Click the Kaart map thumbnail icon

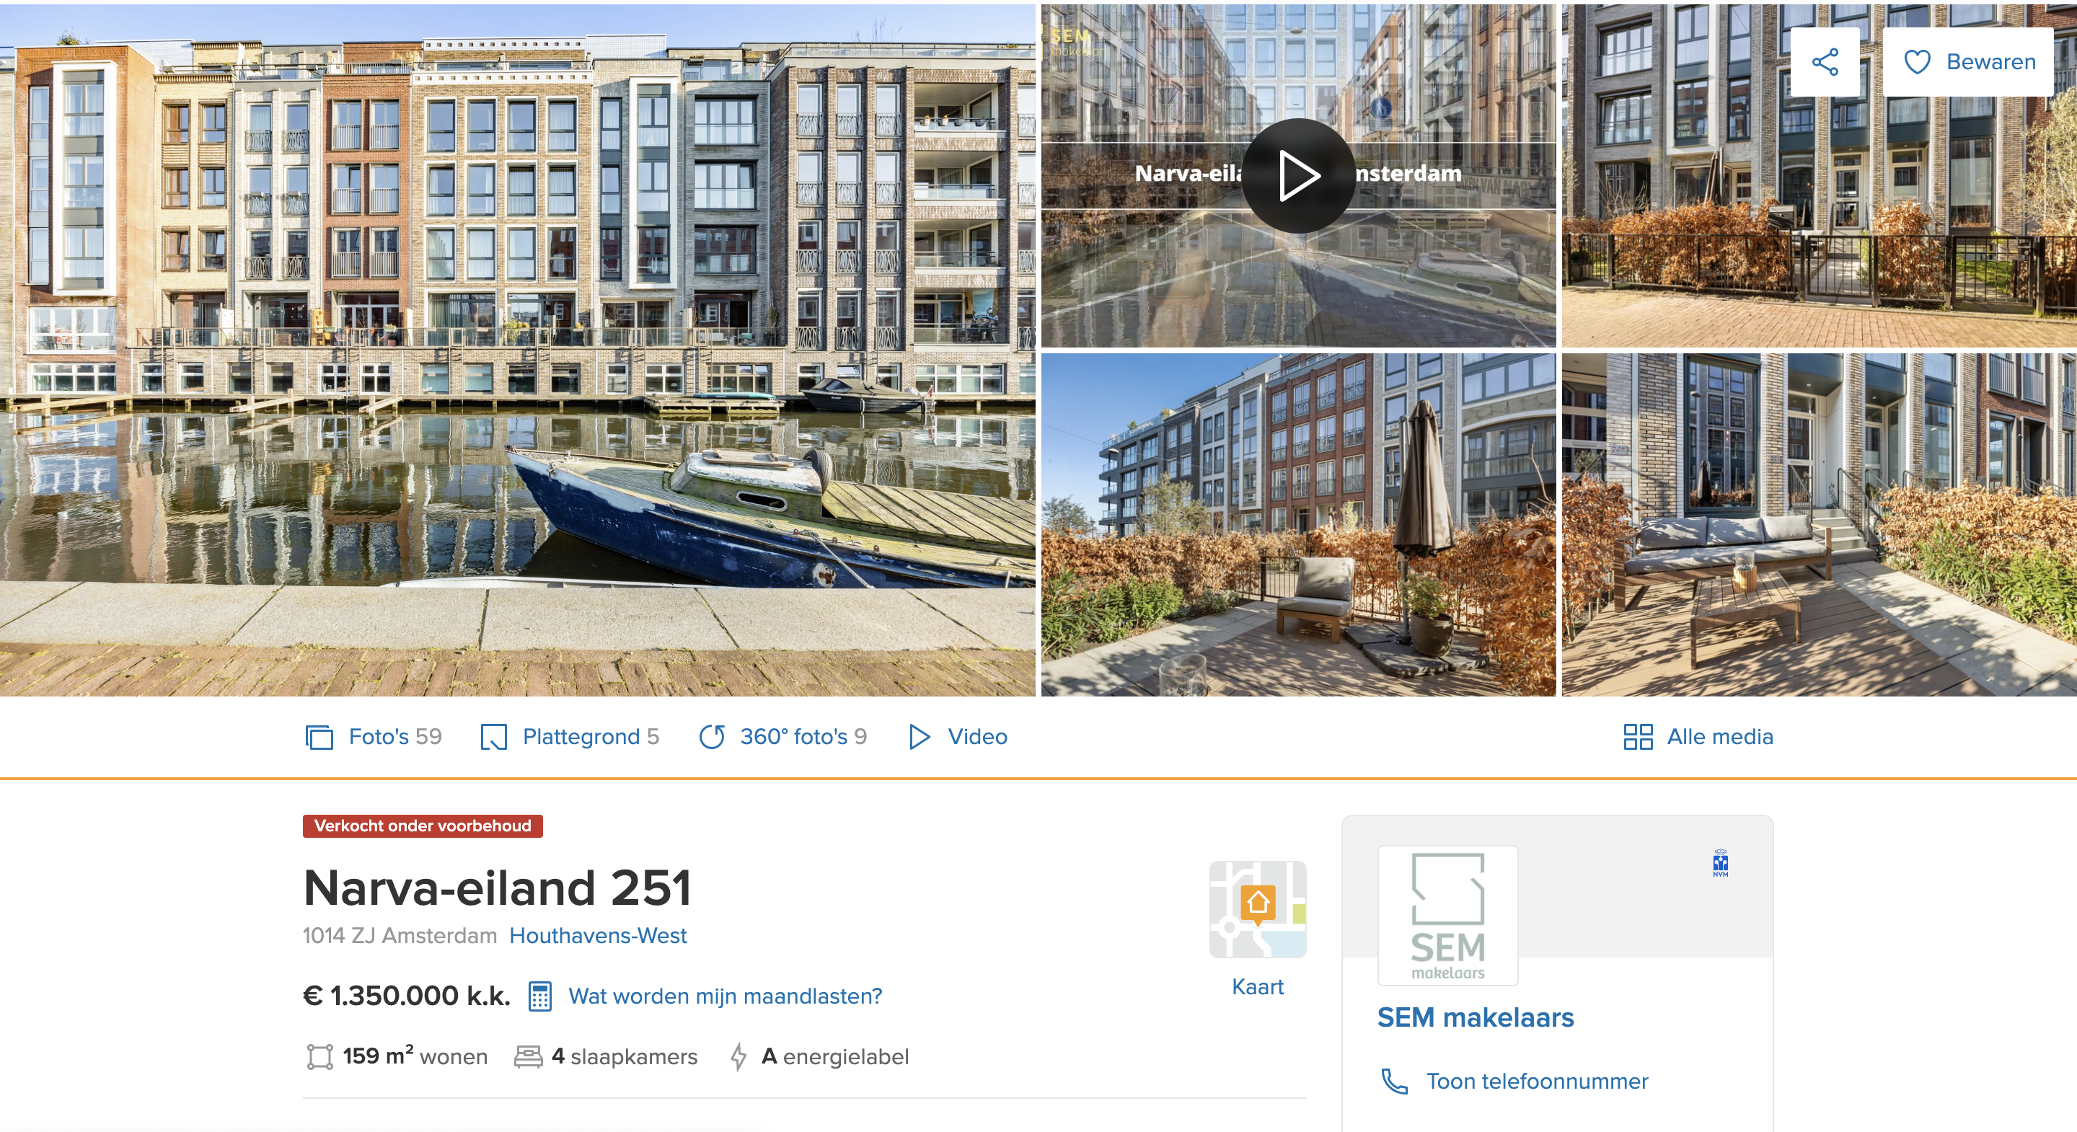pos(1257,908)
